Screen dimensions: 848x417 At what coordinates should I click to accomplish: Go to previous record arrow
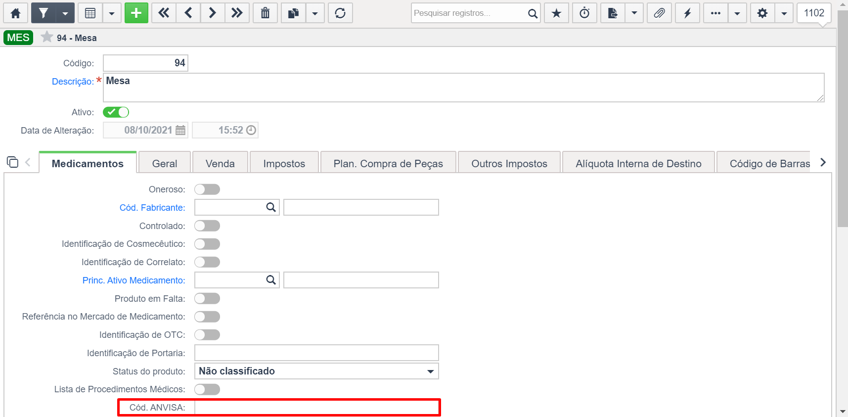click(188, 13)
